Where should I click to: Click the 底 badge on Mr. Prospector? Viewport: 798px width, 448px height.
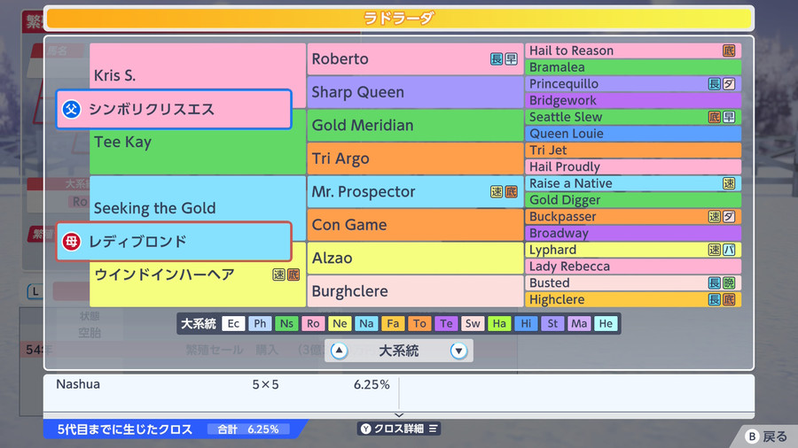click(511, 191)
